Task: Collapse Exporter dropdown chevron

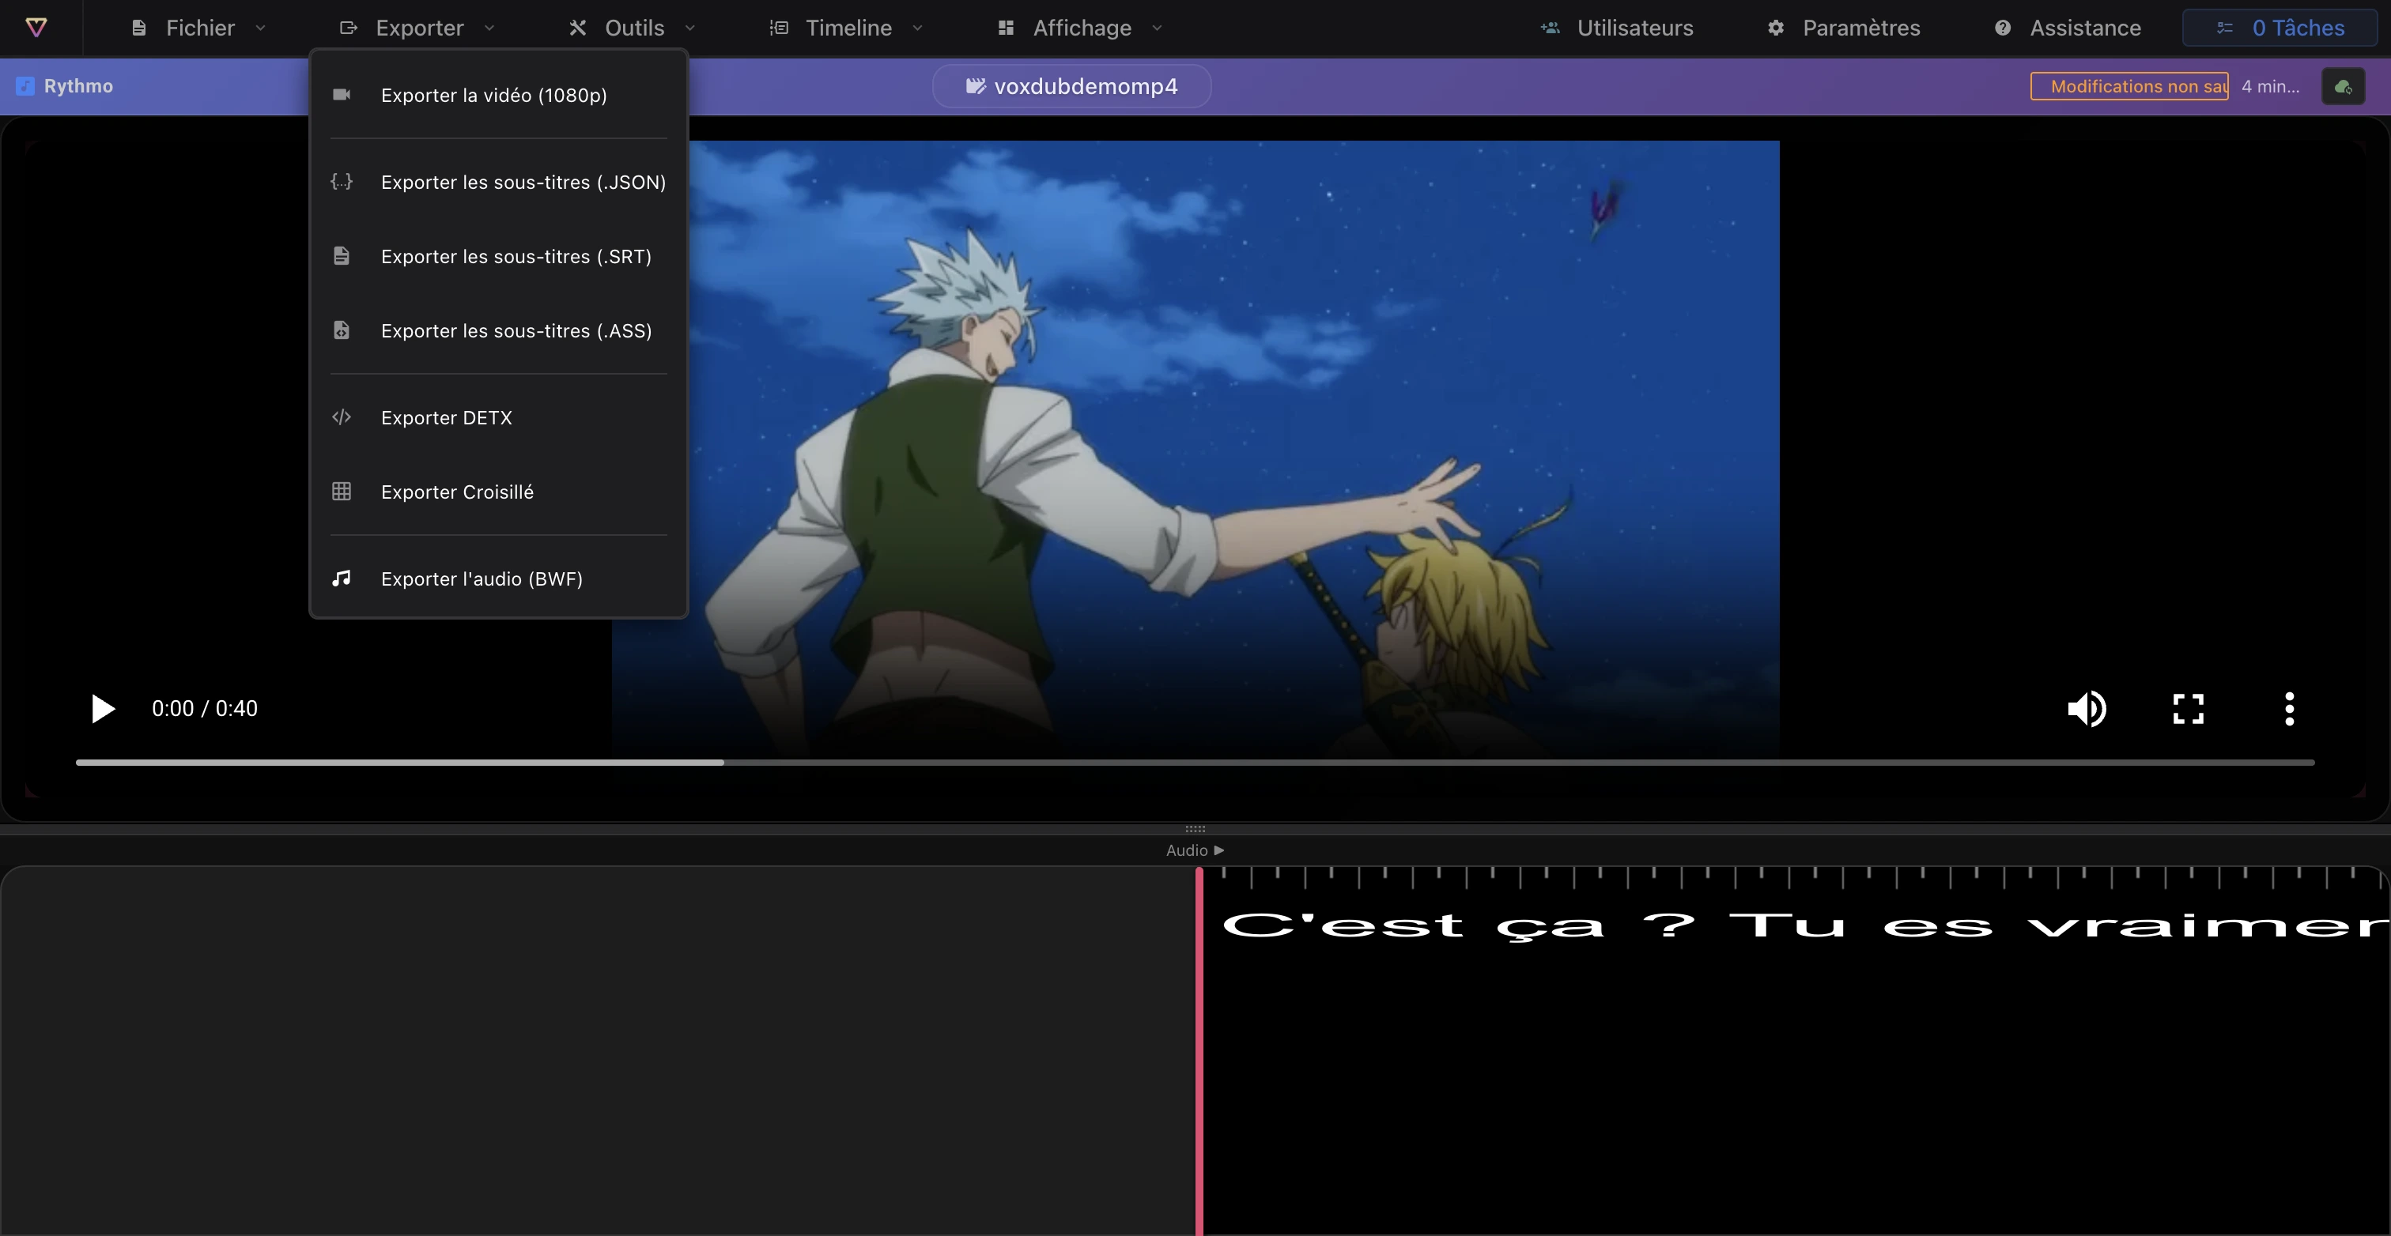Action: click(x=489, y=28)
